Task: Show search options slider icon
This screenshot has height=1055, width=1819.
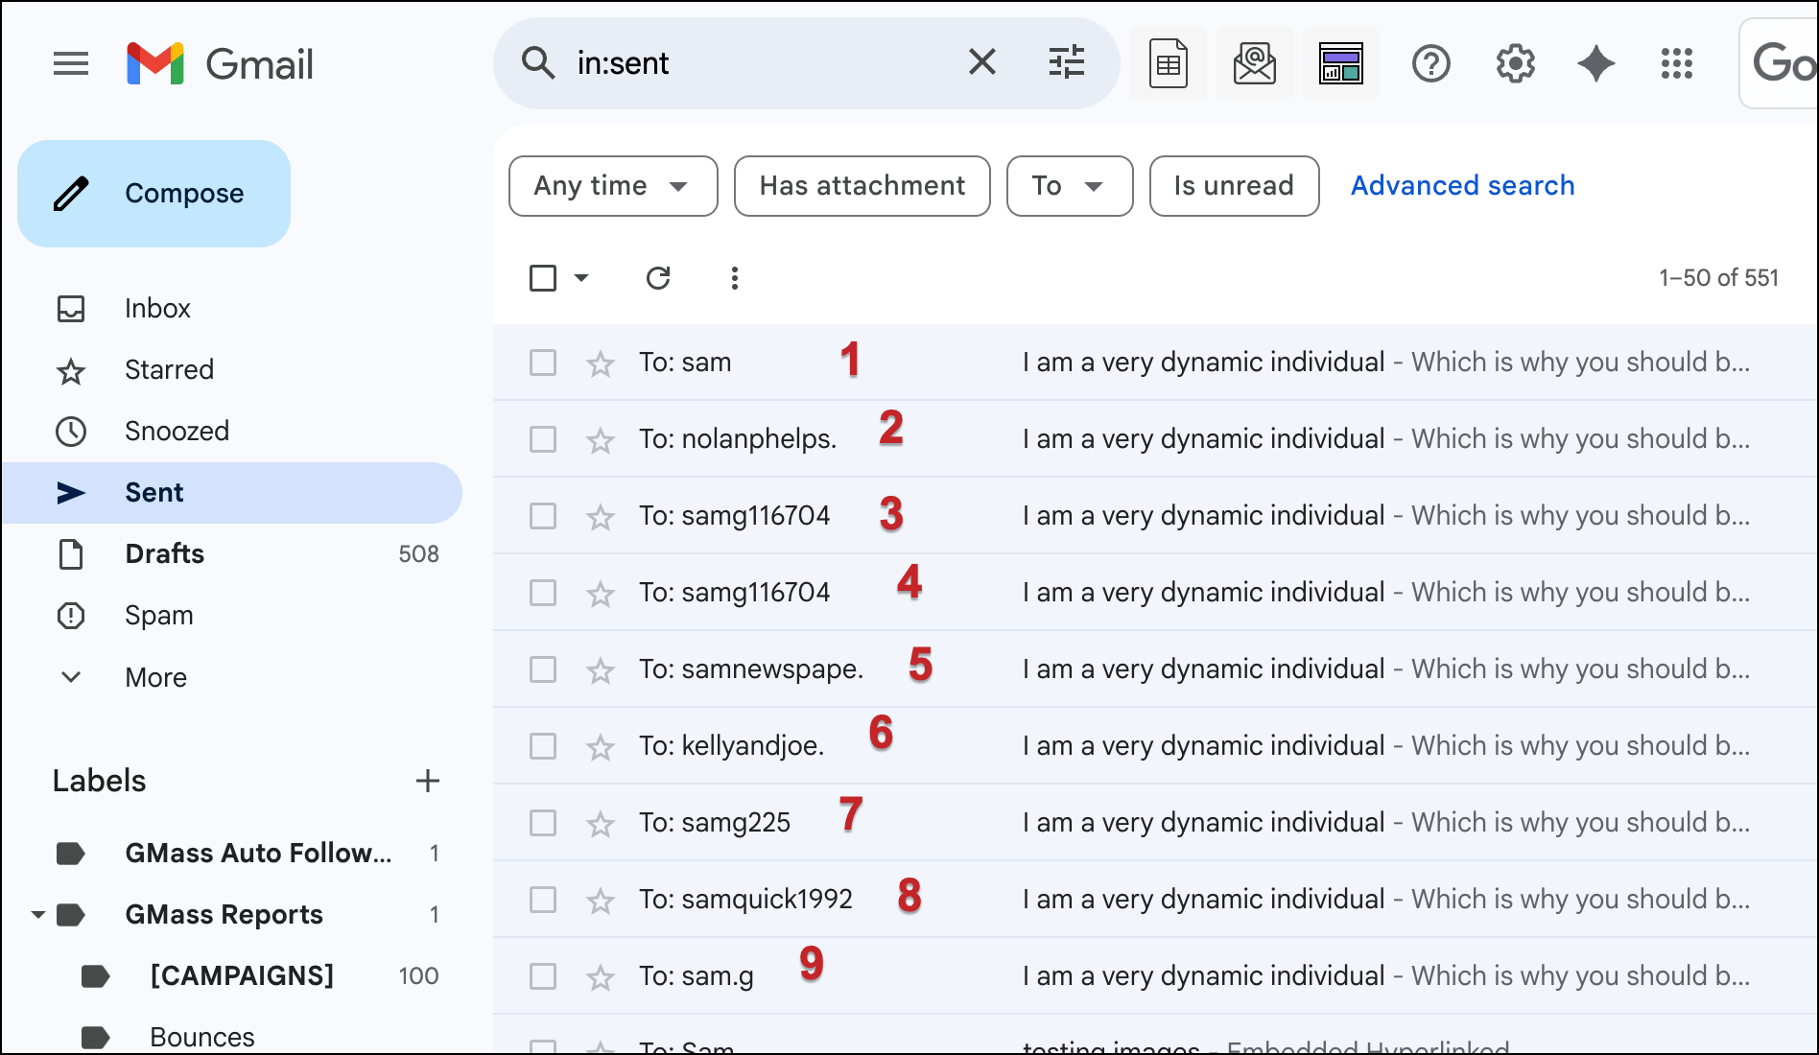Action: tap(1067, 62)
